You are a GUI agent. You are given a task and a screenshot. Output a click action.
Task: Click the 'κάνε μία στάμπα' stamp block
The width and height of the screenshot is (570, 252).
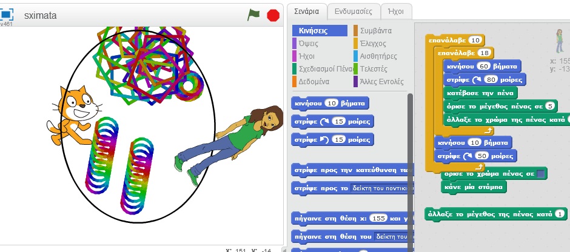point(474,187)
